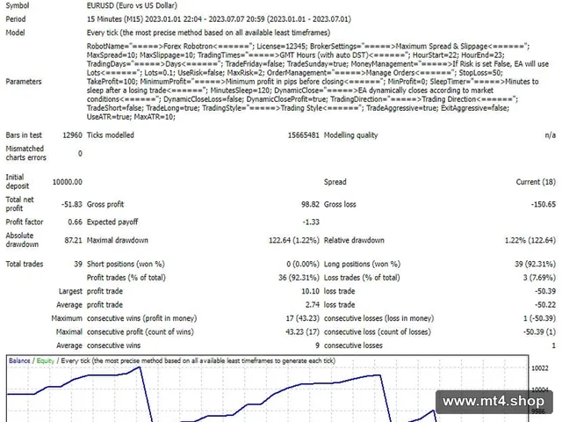The image size is (562, 422).
Task: Click the largest profit trade value '10.10'
Action: (310, 291)
